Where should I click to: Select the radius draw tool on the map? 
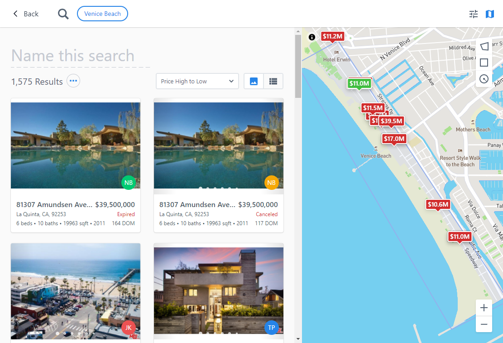484,79
